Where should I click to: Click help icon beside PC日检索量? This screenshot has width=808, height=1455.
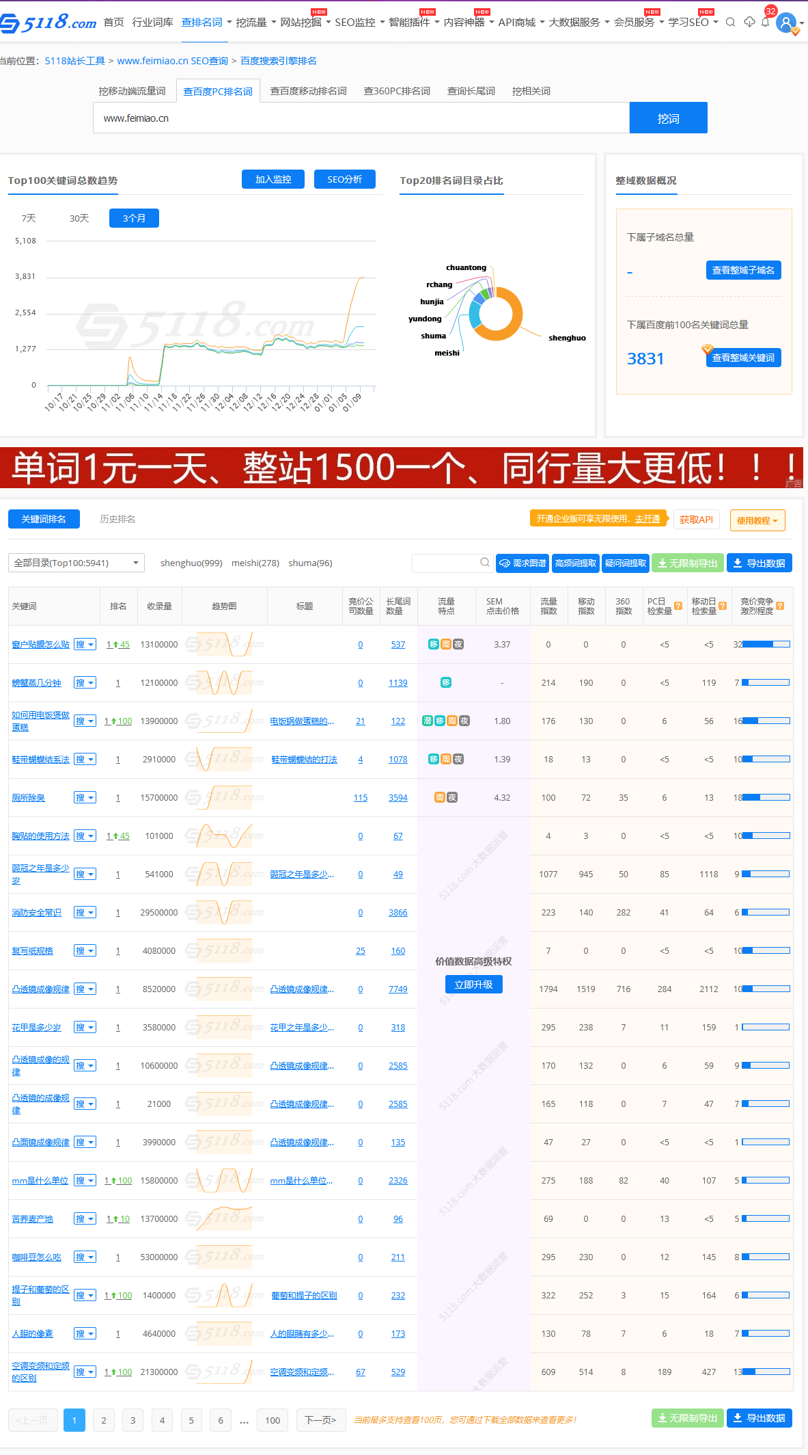click(678, 606)
